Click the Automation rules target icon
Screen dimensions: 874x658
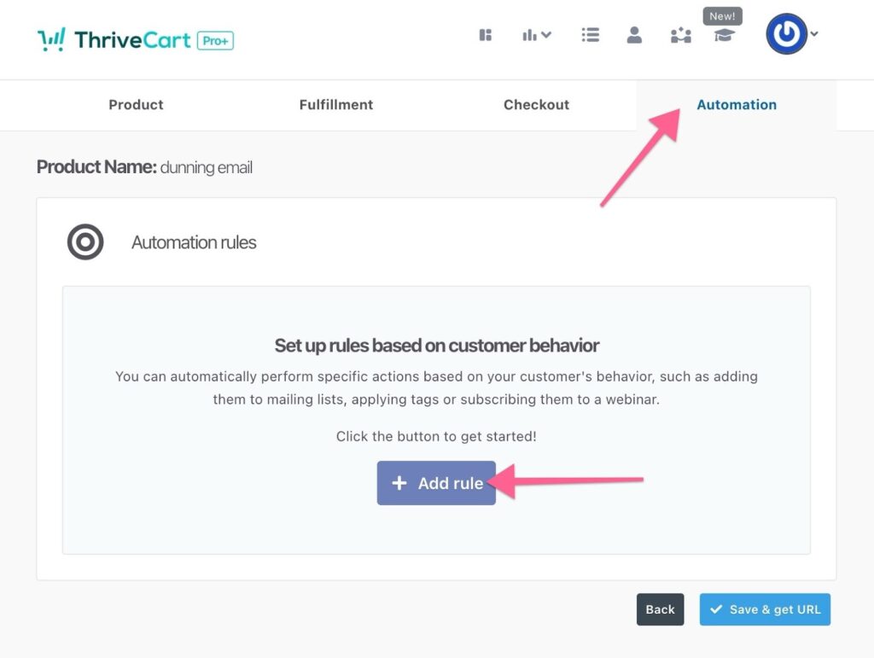point(85,242)
